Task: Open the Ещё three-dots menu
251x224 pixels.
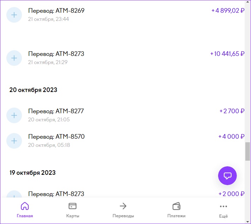Action: tap(223, 206)
